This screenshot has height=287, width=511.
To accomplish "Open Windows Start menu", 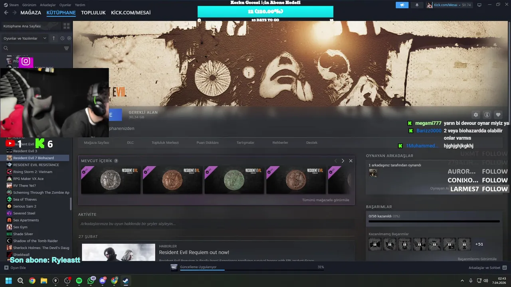I will 8,281.
